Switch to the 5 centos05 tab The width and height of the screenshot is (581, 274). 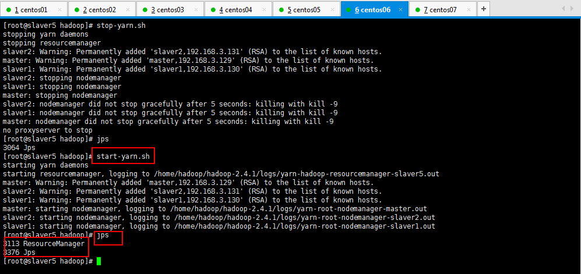(x=307, y=10)
